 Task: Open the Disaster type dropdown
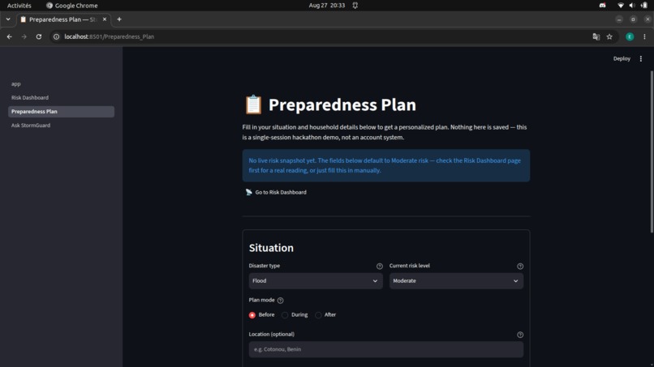(316, 281)
